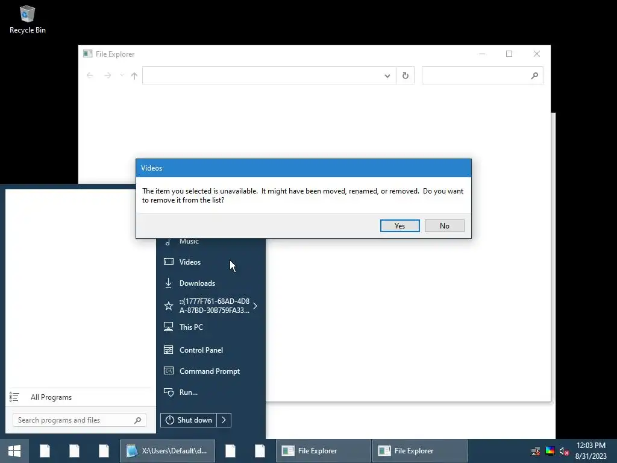This screenshot has height=463, width=617.
Task: Open the Recycle Bin desktop icon
Action: pos(27,20)
